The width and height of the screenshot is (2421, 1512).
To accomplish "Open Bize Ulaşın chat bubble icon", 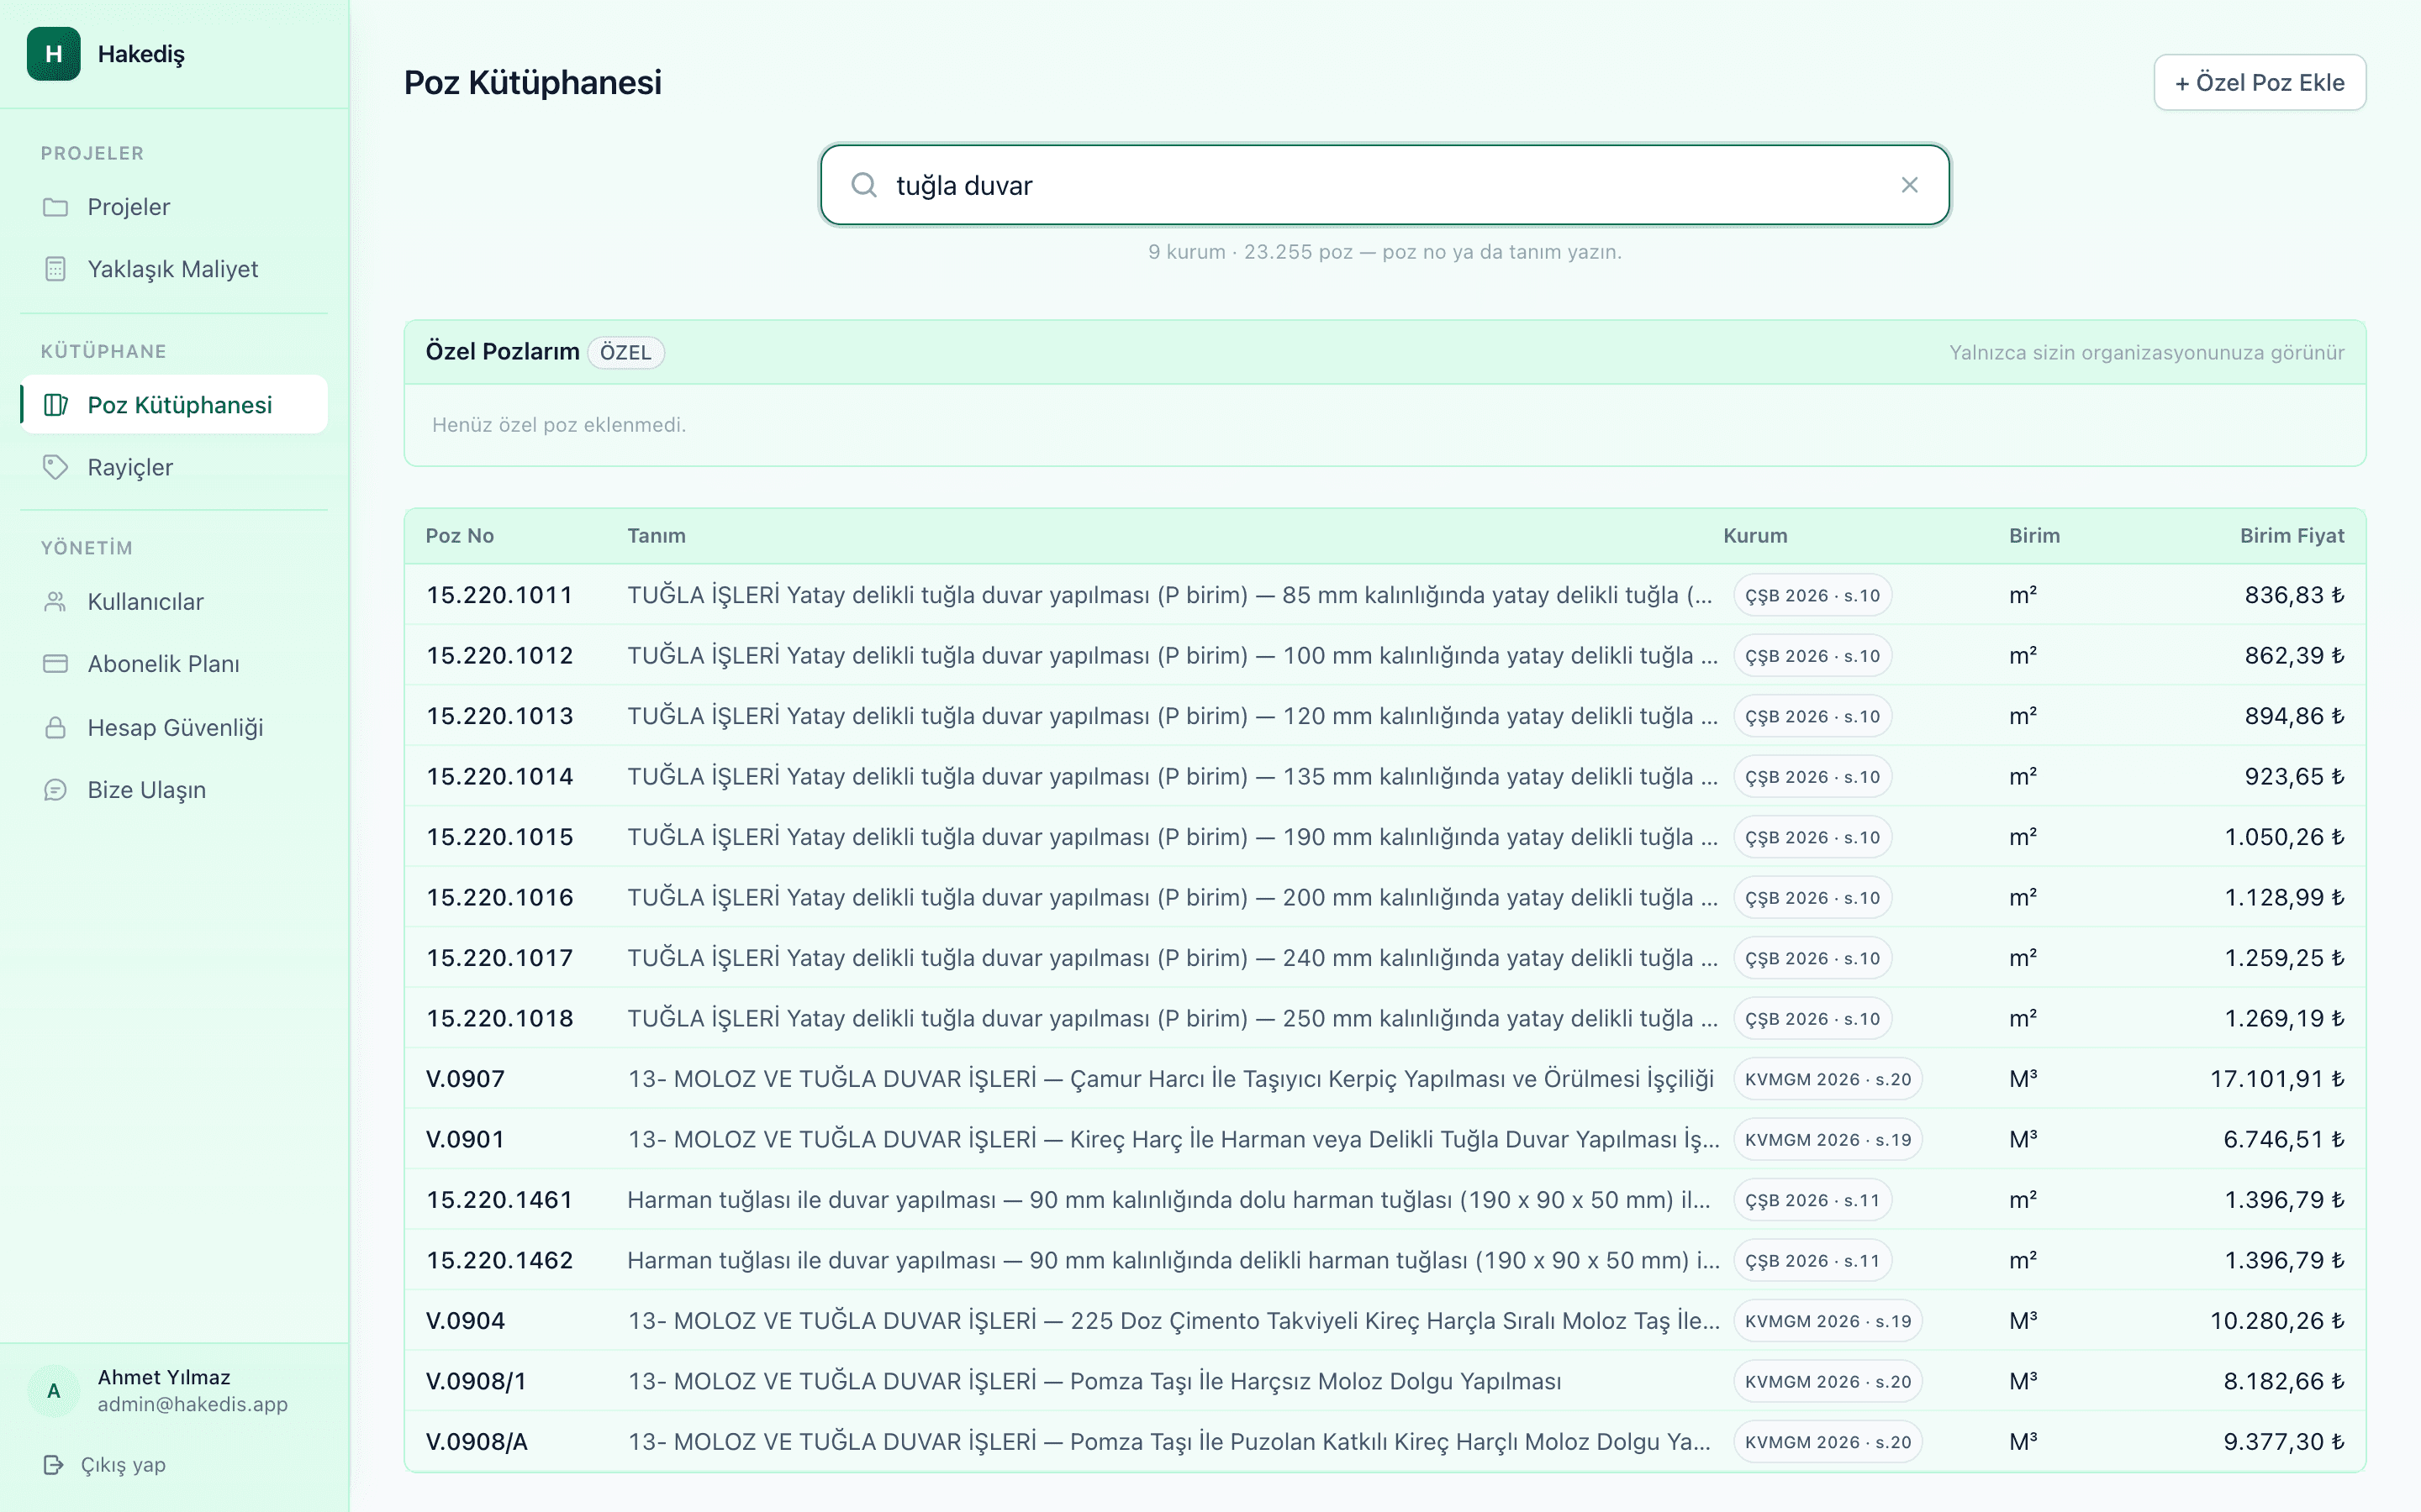I will tap(56, 790).
